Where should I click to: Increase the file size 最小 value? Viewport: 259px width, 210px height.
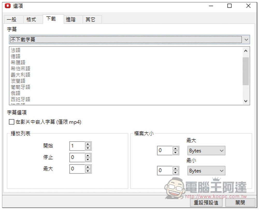pyautogui.click(x=175, y=169)
